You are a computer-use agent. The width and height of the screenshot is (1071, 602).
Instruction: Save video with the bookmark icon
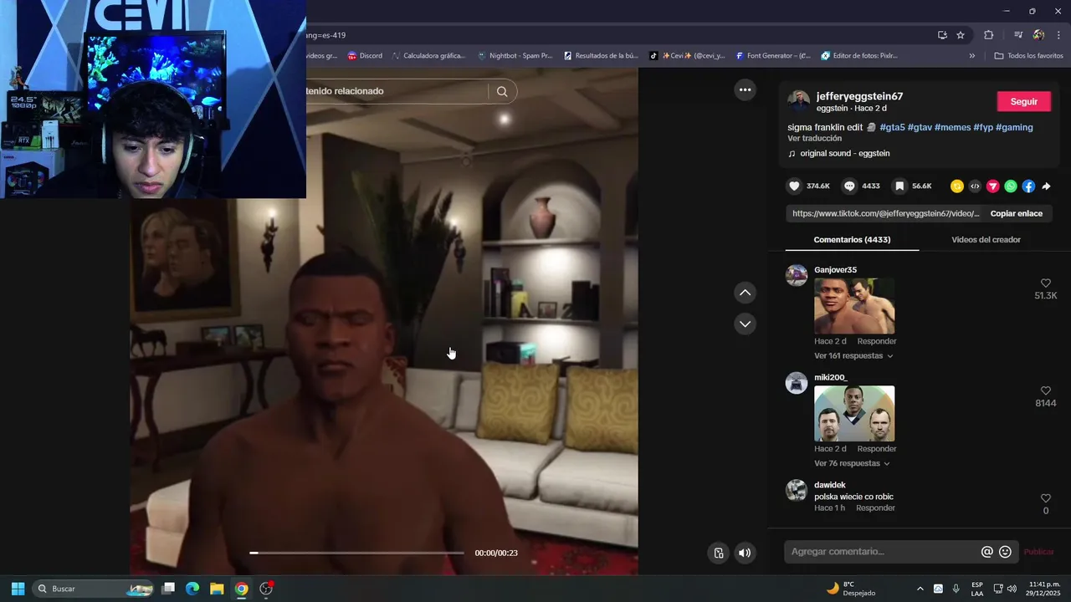tap(899, 186)
